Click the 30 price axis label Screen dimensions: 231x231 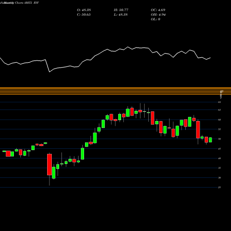(219, 178)
